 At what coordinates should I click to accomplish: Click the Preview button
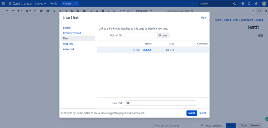255,125
